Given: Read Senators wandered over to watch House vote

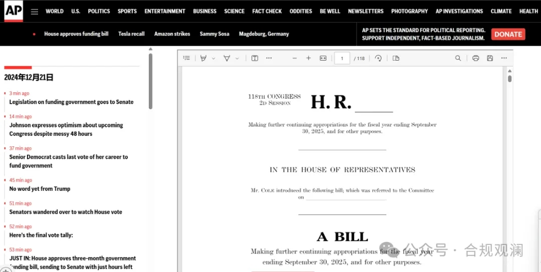Looking at the screenshot, I should [x=66, y=212].
